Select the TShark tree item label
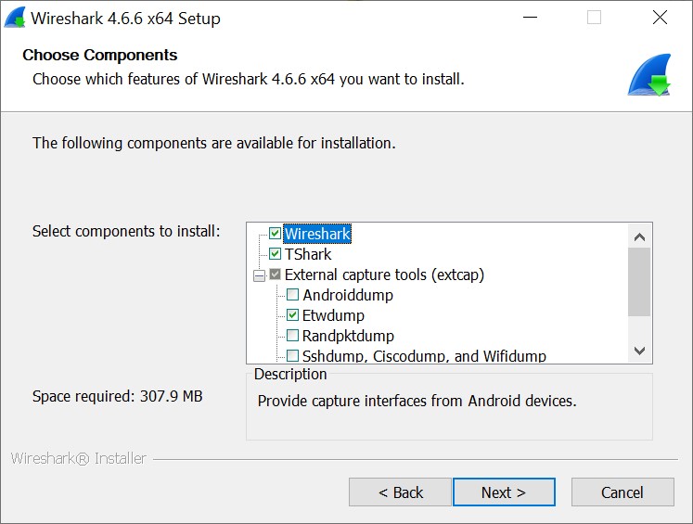The height and width of the screenshot is (524, 693). point(308,254)
